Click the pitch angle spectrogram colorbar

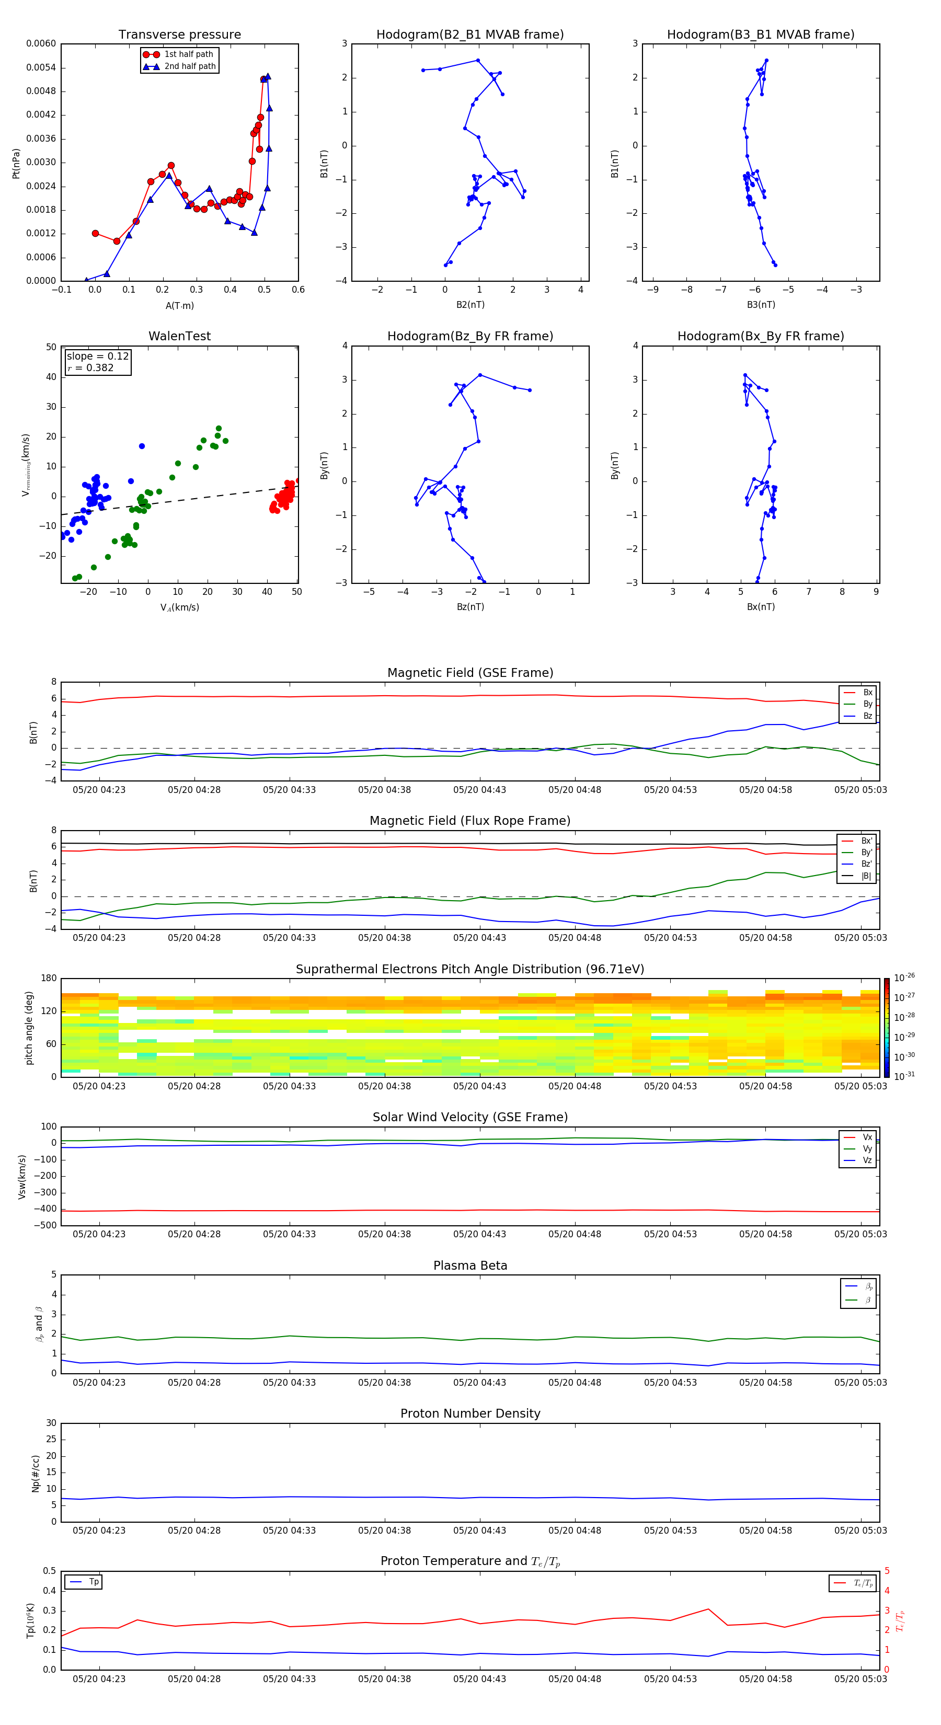coord(887,1028)
